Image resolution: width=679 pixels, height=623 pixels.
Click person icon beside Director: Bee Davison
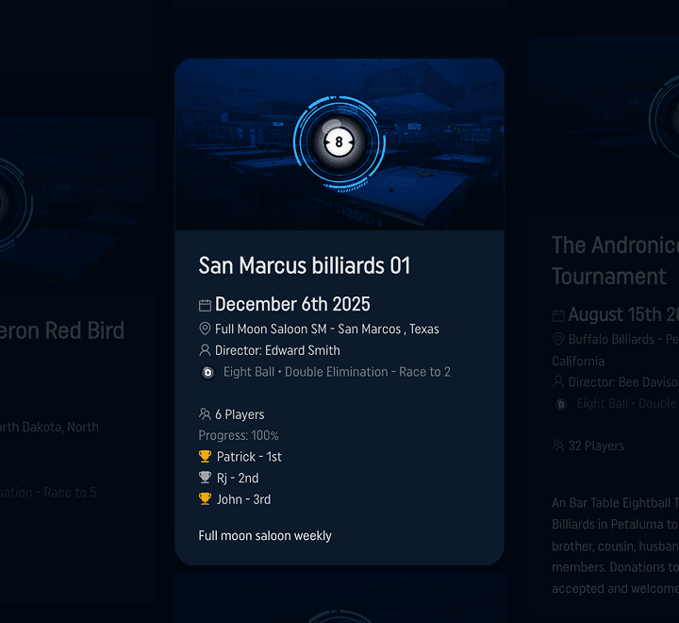click(x=558, y=381)
